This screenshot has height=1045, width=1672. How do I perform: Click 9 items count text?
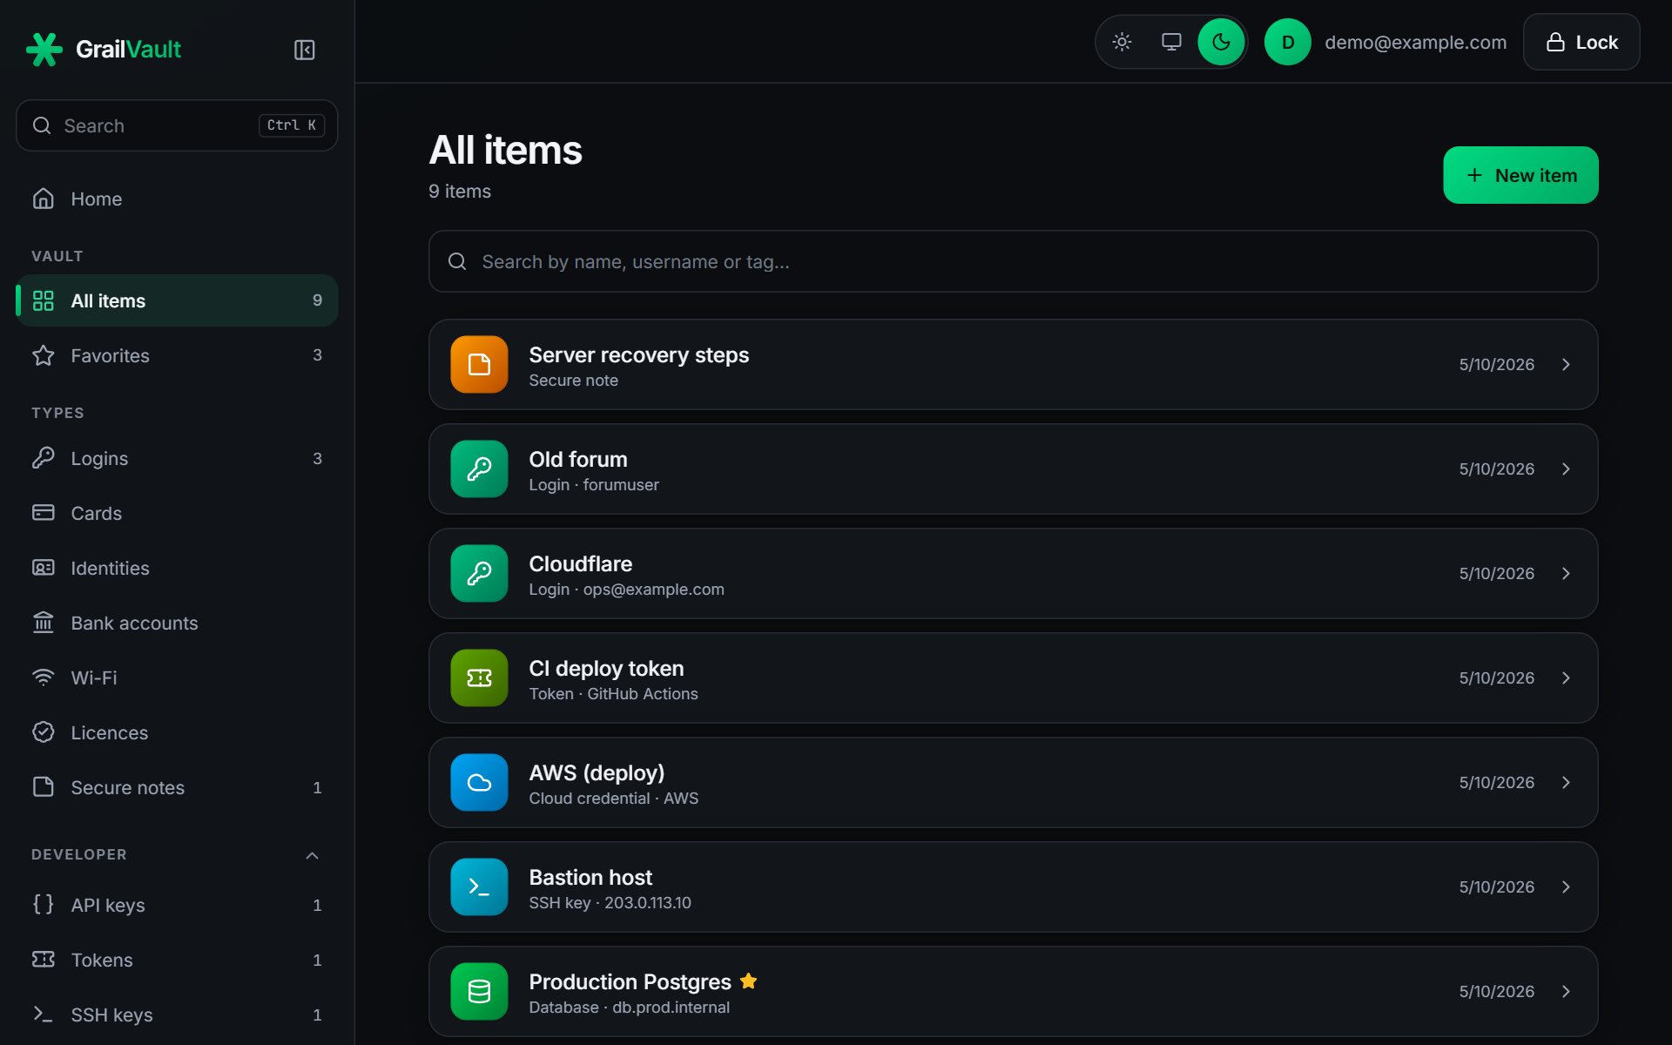[x=460, y=191]
